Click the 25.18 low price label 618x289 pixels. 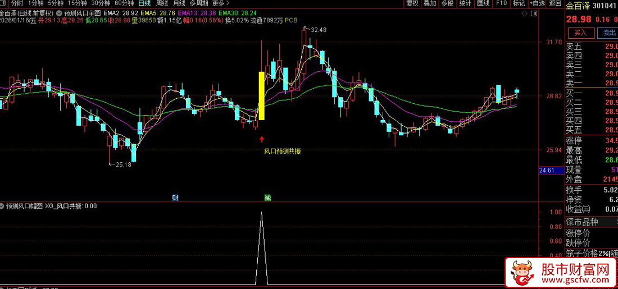click(x=123, y=164)
